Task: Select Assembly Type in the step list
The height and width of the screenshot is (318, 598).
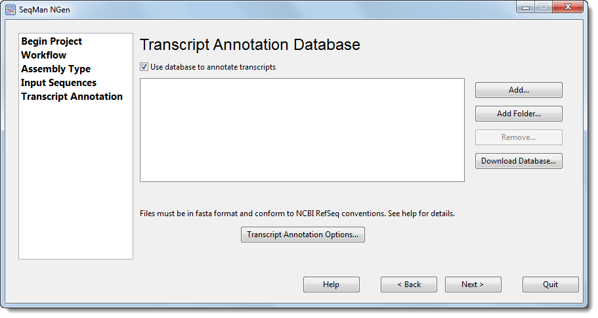Action: pyautogui.click(x=56, y=69)
